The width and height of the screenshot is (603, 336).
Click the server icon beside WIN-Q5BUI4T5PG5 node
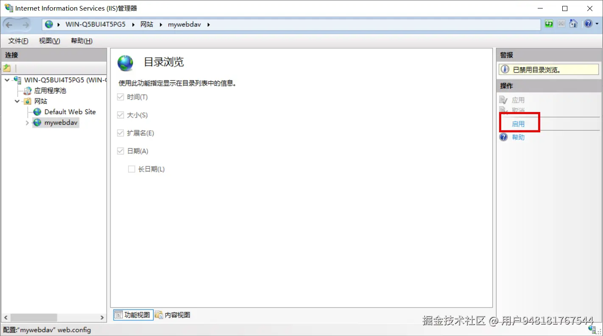coord(17,80)
